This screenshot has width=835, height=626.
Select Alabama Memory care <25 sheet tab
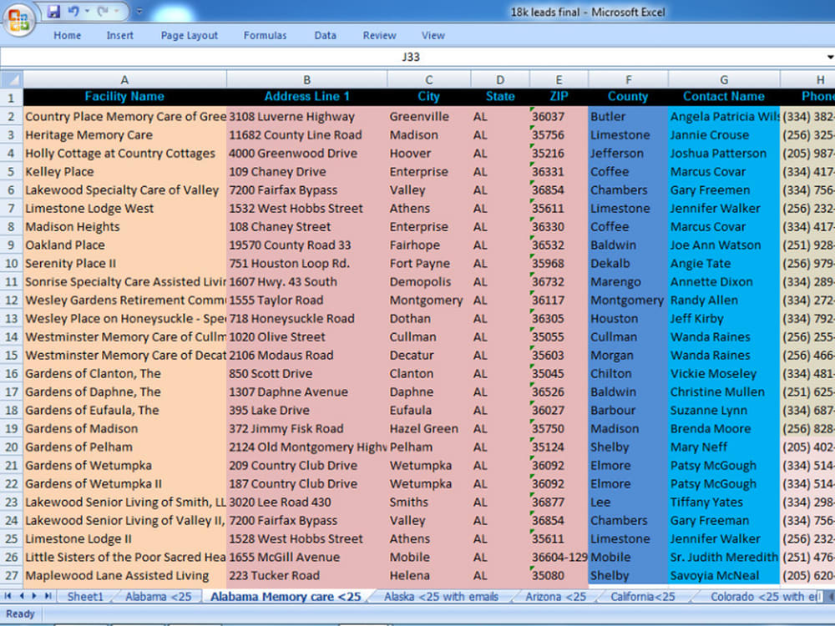(286, 597)
